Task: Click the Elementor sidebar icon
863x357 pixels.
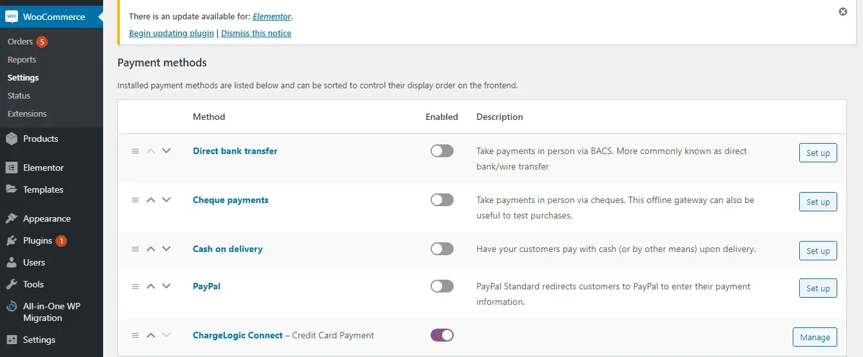Action: (x=11, y=168)
